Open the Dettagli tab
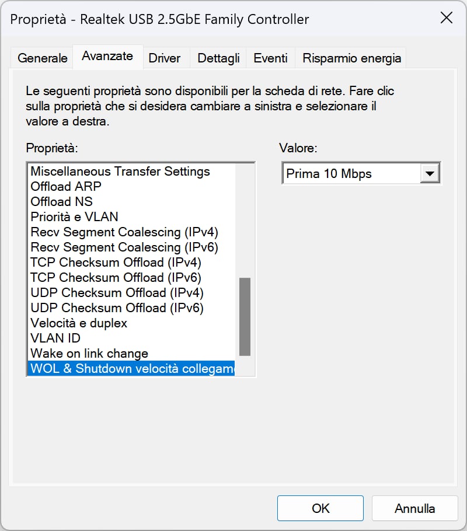Image resolution: width=467 pixels, height=531 pixels. (218, 58)
